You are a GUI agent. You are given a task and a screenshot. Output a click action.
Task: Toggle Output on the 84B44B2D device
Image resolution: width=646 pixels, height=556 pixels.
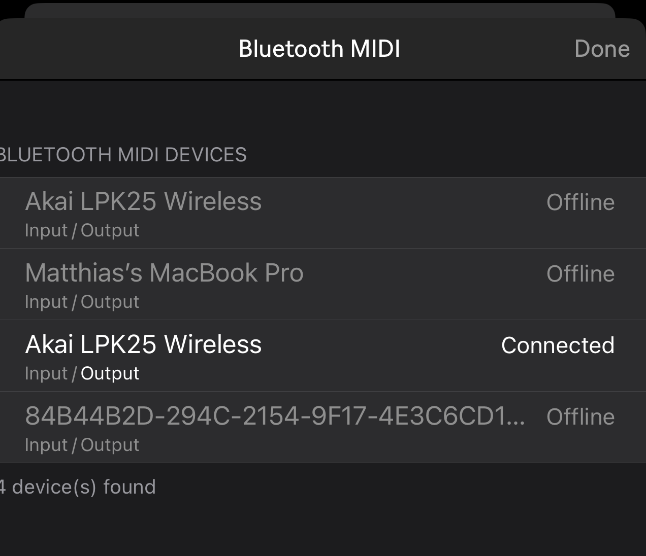pos(109,444)
